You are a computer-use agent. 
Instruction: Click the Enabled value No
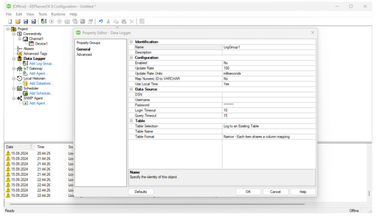click(x=269, y=63)
